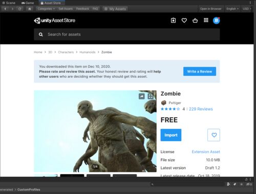Click the Write a Review button
The image size is (256, 194).
[200, 72]
